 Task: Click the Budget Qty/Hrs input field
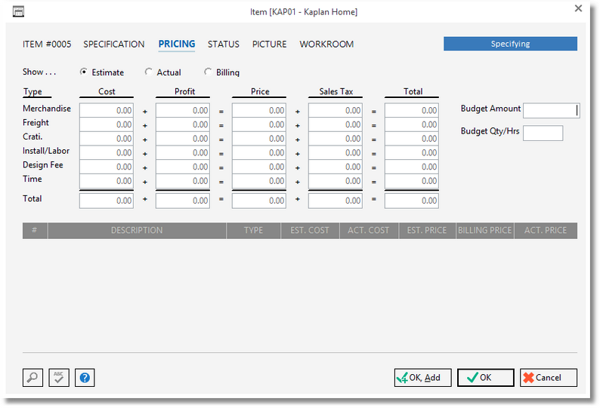(x=543, y=133)
